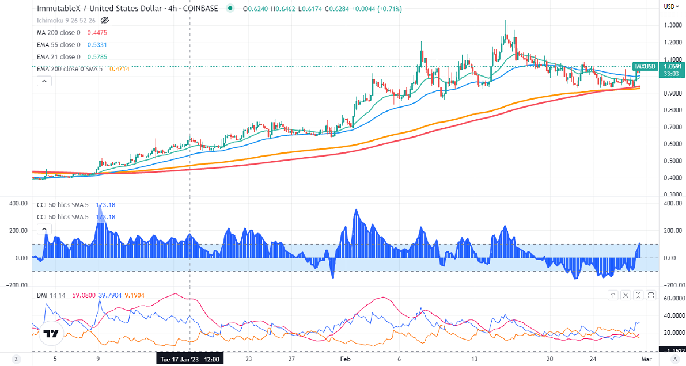Open timezone settings with Z button
The height and width of the screenshot is (366, 686).
pyautogui.click(x=16, y=359)
